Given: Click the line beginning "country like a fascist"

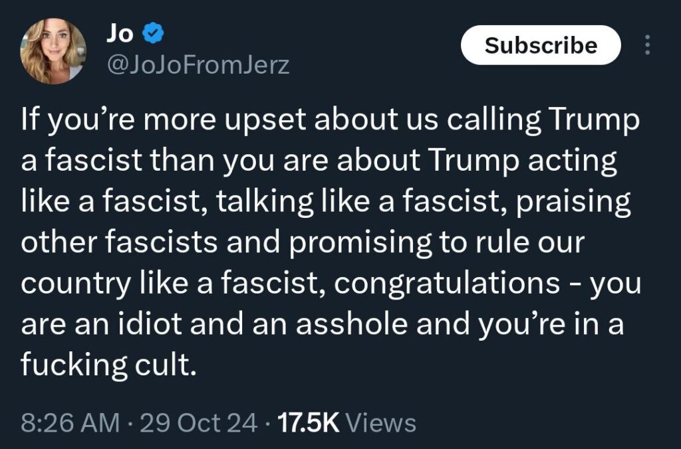Looking at the screenshot, I should 331,283.
